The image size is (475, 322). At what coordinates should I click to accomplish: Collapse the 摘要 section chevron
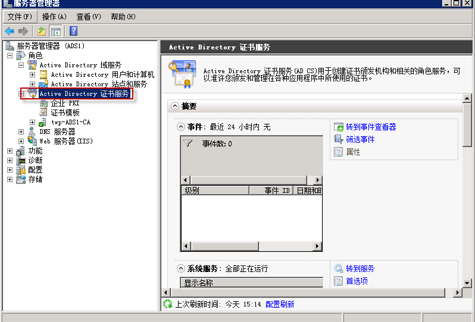pyautogui.click(x=175, y=106)
